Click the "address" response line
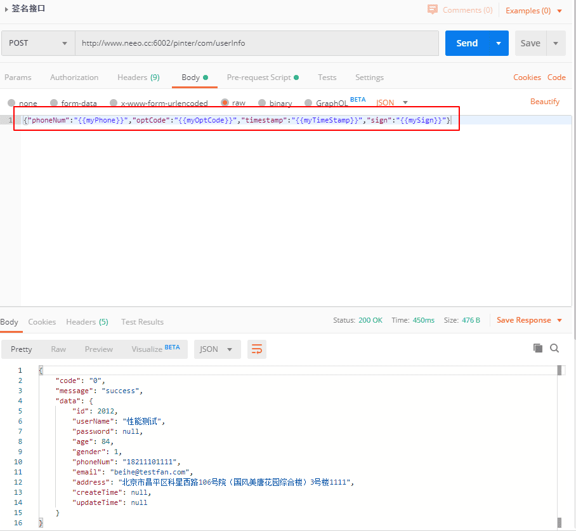The width and height of the screenshot is (576, 531). [x=213, y=482]
